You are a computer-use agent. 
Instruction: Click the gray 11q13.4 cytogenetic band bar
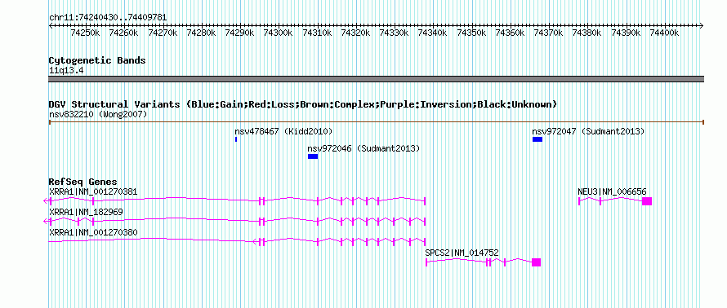coord(376,79)
